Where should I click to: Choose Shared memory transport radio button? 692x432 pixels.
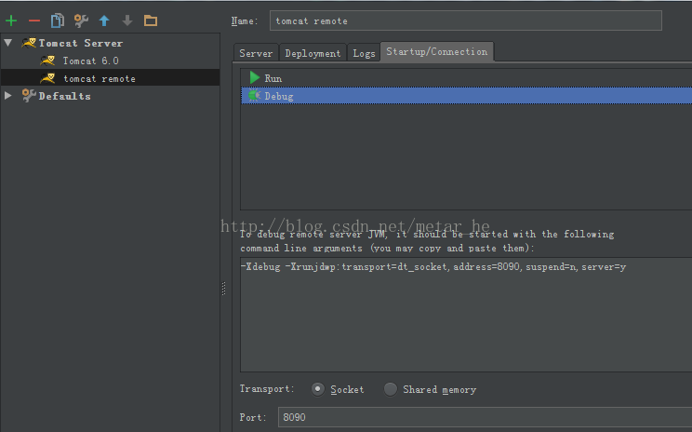click(390, 389)
